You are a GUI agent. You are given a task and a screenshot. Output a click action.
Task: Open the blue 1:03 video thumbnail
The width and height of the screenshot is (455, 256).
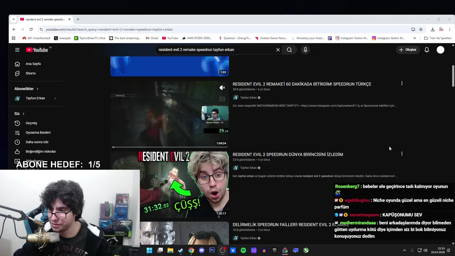170,66
